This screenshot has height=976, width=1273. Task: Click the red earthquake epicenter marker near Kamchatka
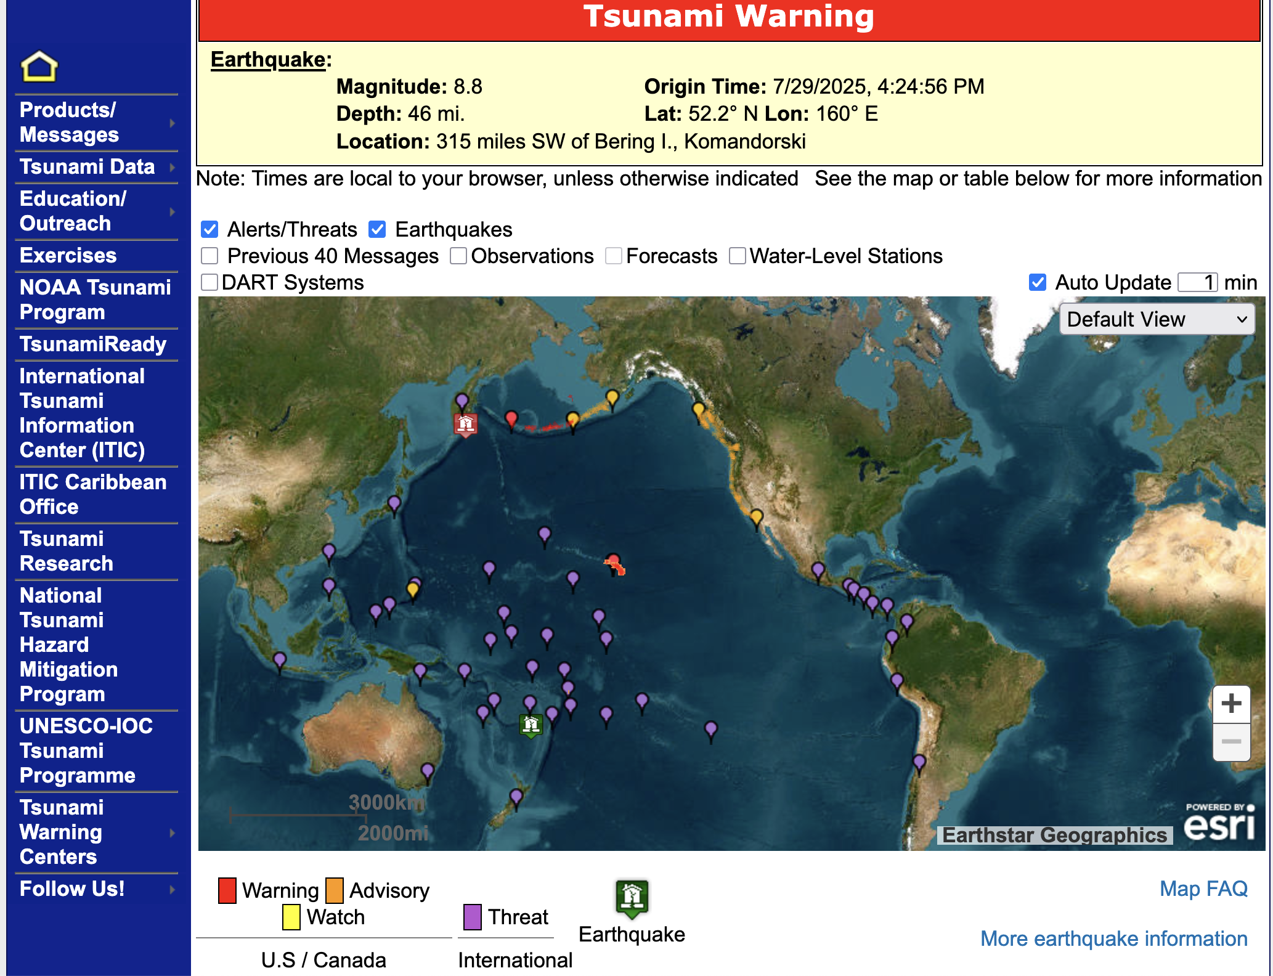[x=466, y=425]
